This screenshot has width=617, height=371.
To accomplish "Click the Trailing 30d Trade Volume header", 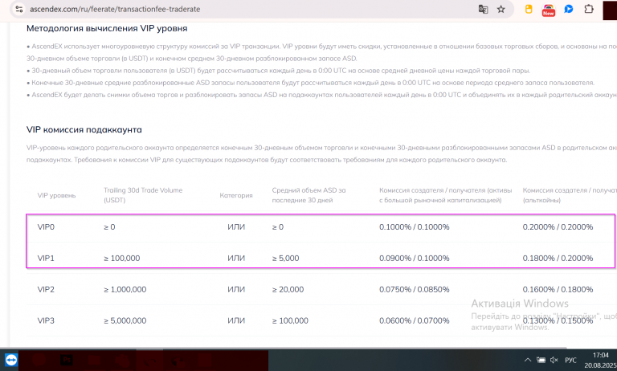I will pos(143,195).
